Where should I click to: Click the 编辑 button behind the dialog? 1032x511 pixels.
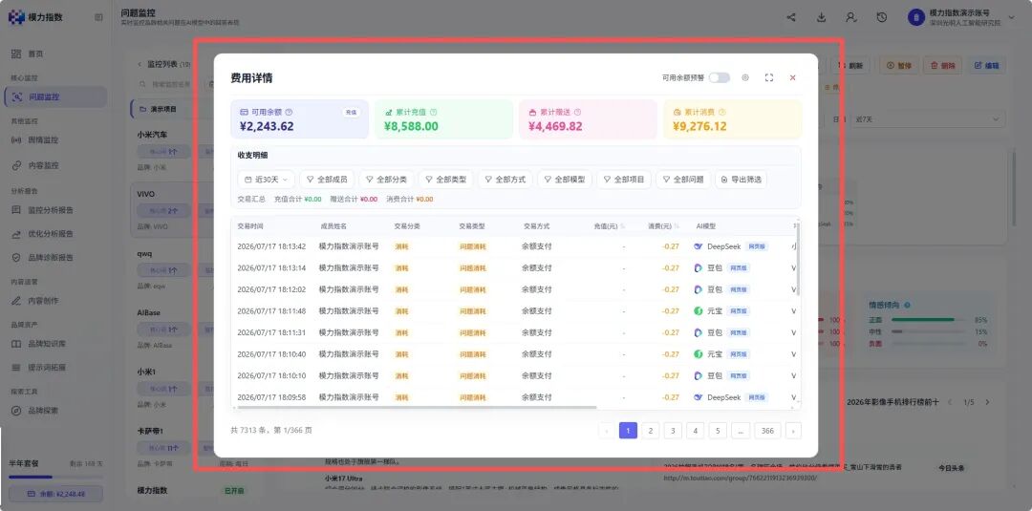pyautogui.click(x=986, y=65)
